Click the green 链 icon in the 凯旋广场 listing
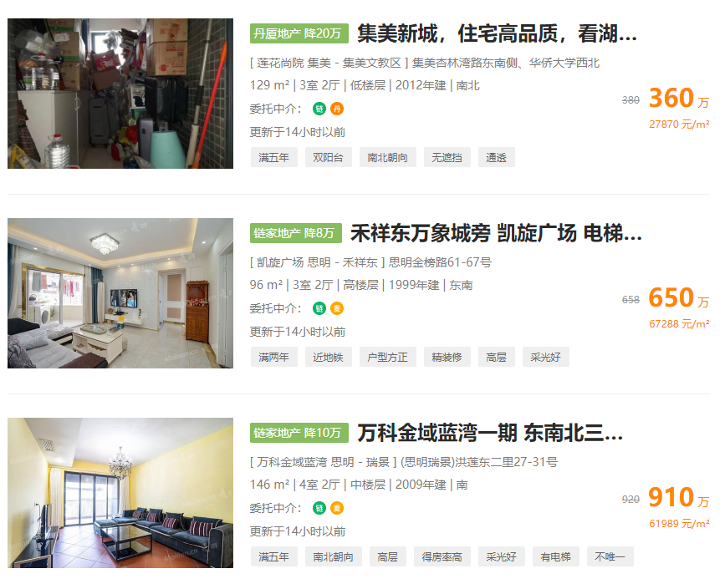Image resolution: width=725 pixels, height=584 pixels. point(319,308)
